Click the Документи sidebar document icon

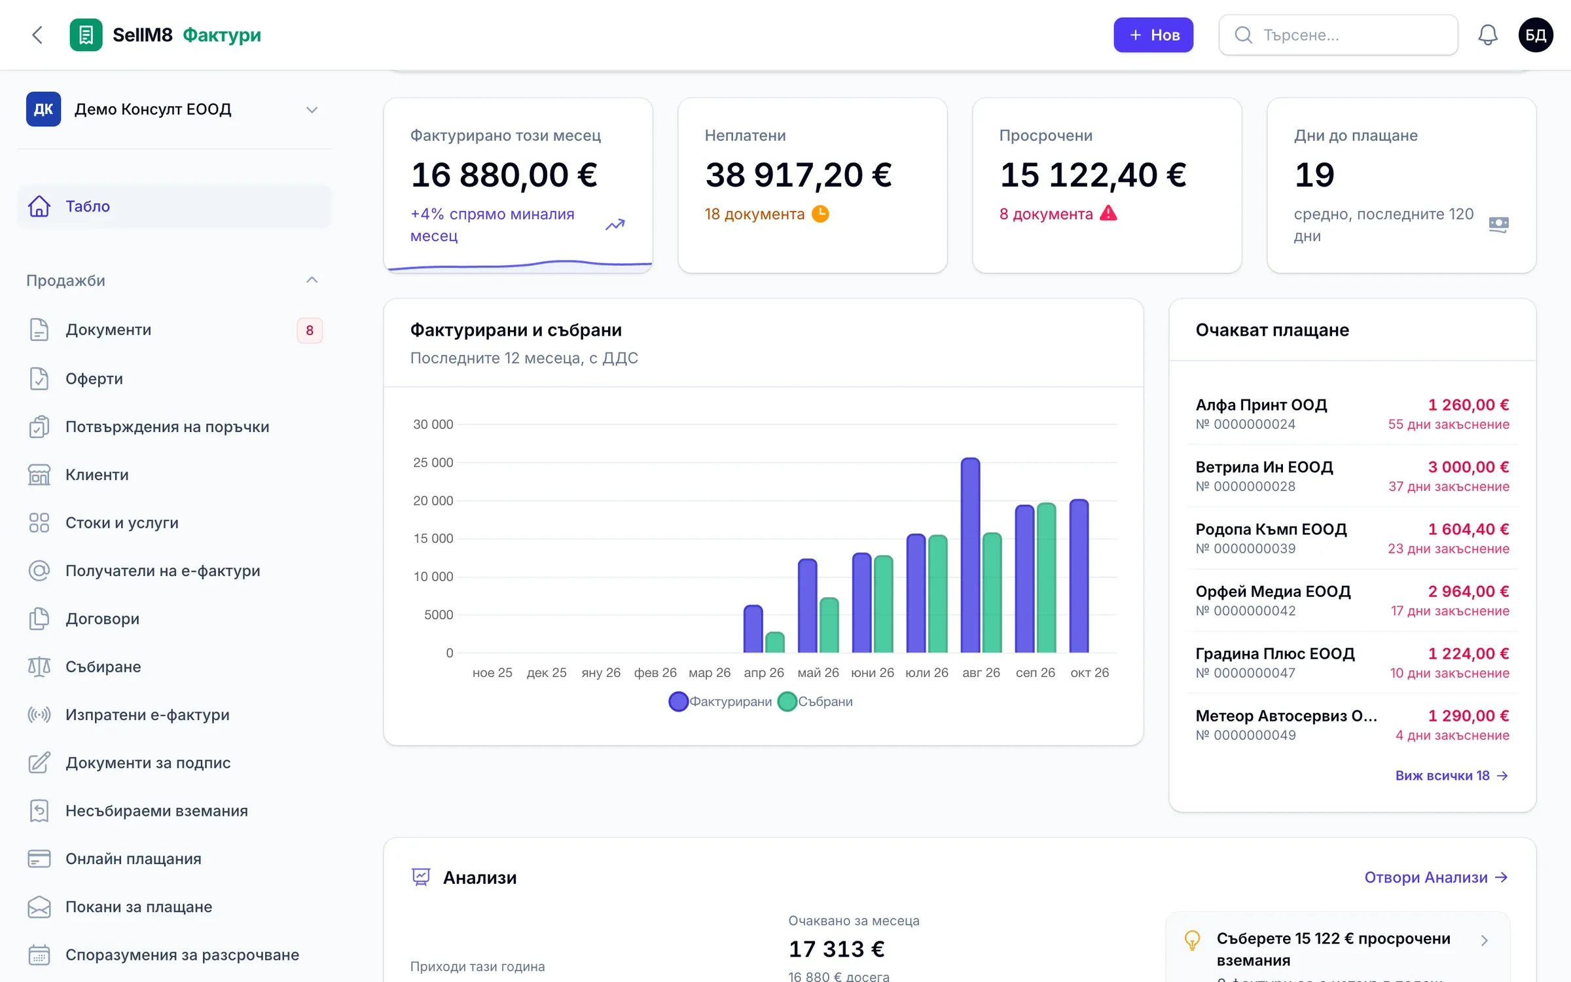pyautogui.click(x=39, y=330)
